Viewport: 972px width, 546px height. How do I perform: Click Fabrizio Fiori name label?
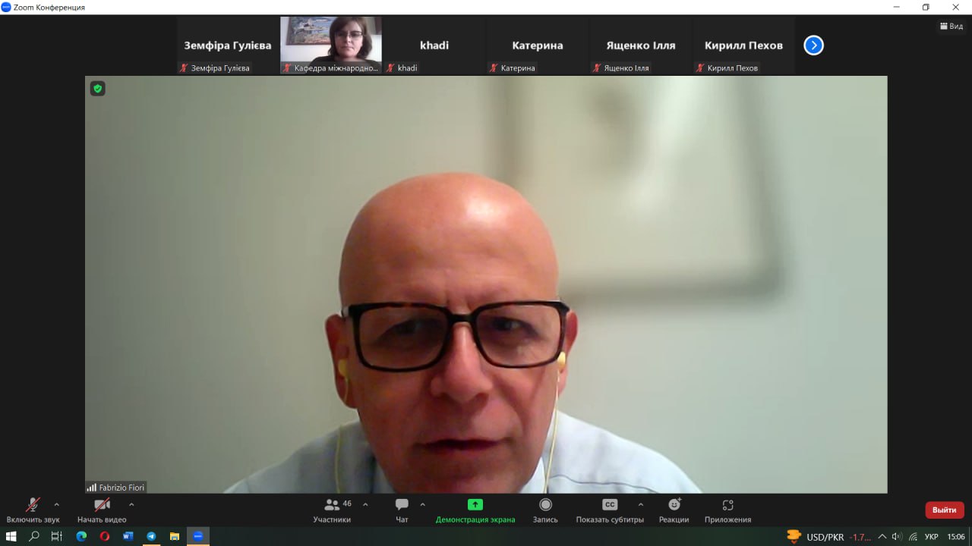click(x=121, y=488)
